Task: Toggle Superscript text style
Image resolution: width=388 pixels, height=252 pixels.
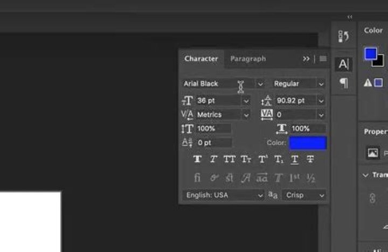Action: [x=263, y=159]
